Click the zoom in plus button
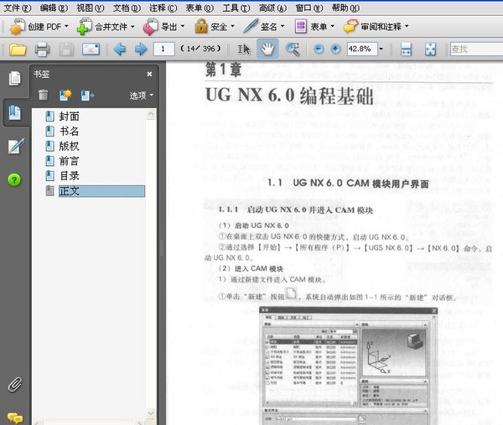Viewport: 503px width, 425px height. 335,49
